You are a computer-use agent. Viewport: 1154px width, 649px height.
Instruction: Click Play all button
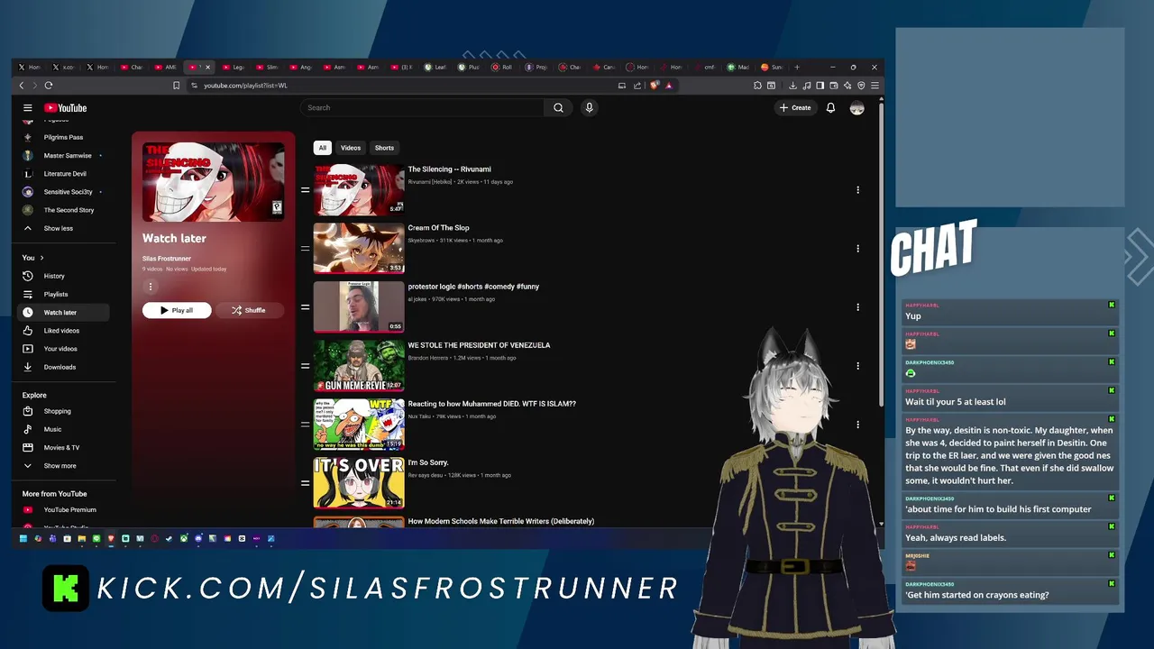coord(177,310)
